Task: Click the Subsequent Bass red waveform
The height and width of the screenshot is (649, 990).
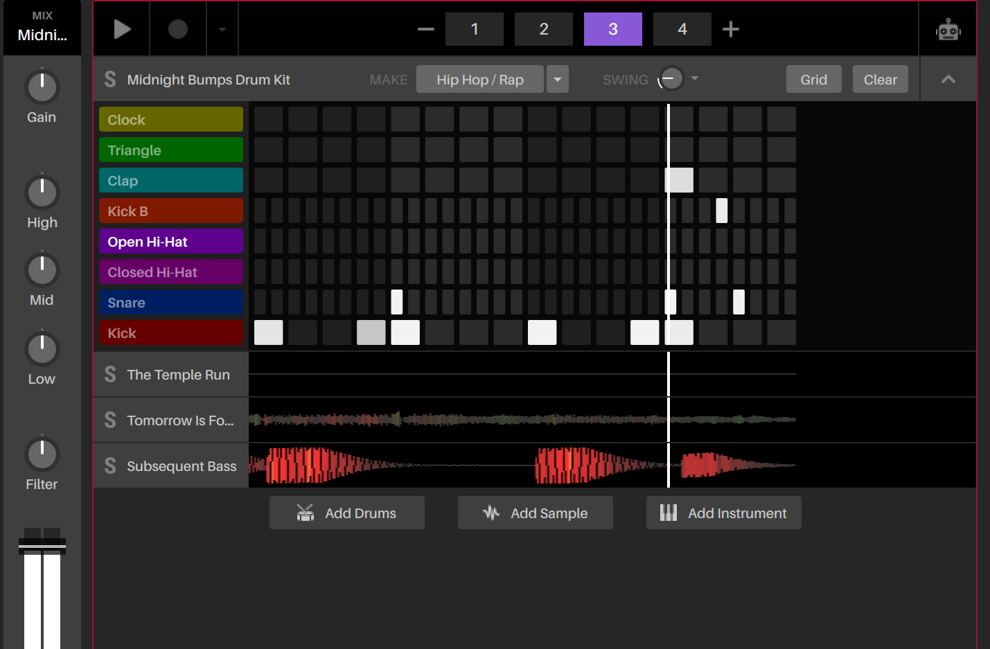Action: [522, 465]
